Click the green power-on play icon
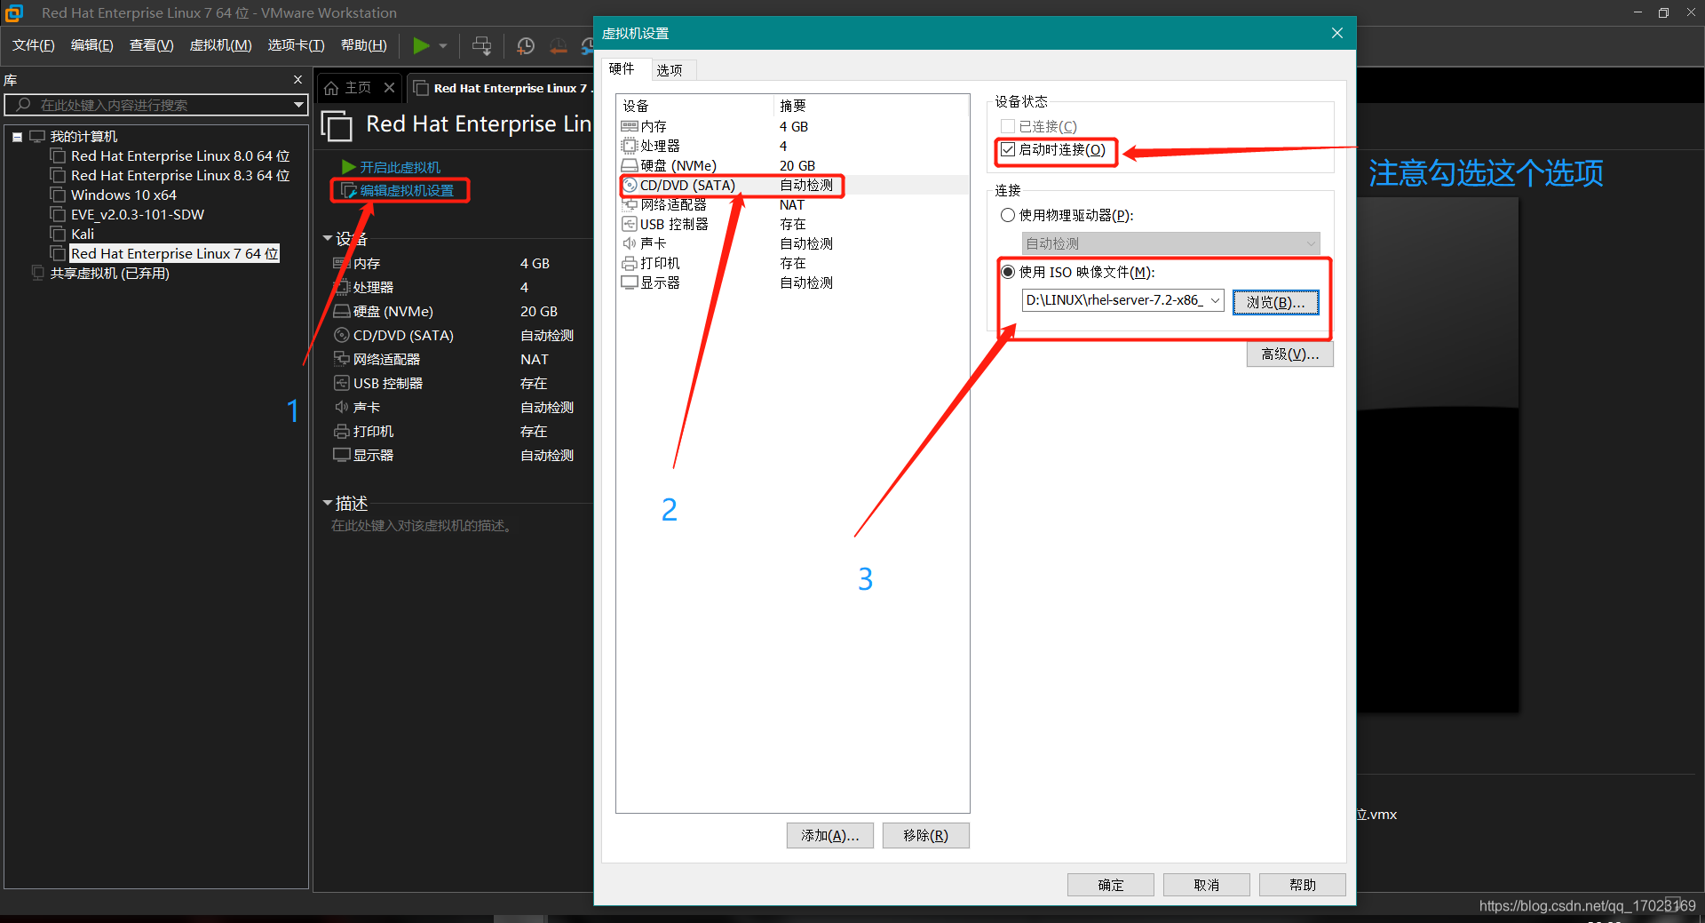The width and height of the screenshot is (1705, 923). click(421, 45)
